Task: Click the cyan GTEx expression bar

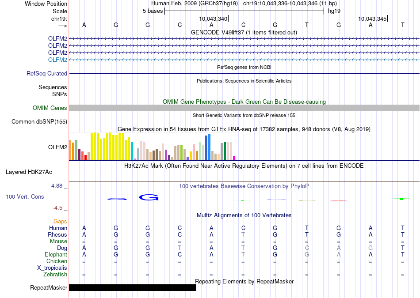Action: [132, 151]
